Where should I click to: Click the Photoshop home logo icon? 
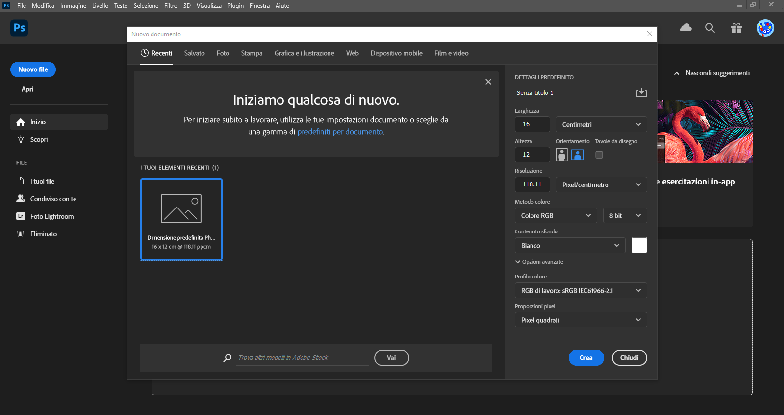[19, 28]
